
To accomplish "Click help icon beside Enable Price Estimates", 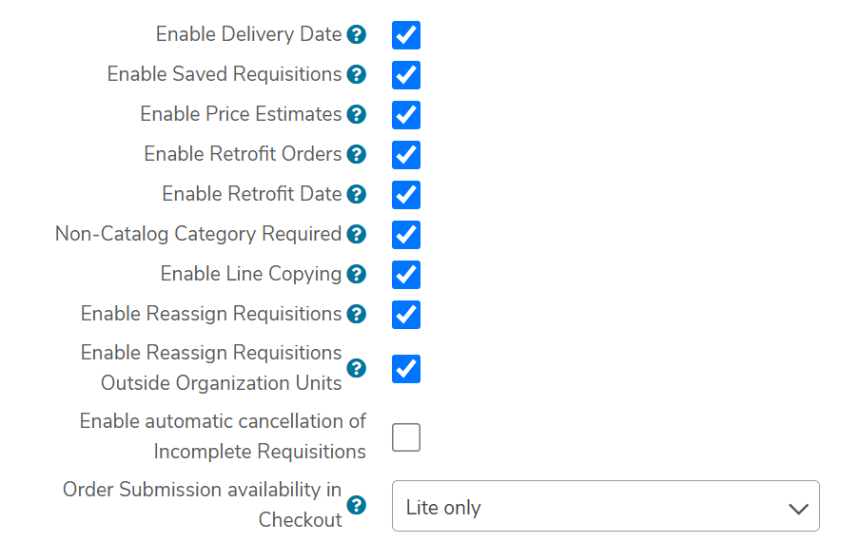I will (x=356, y=115).
